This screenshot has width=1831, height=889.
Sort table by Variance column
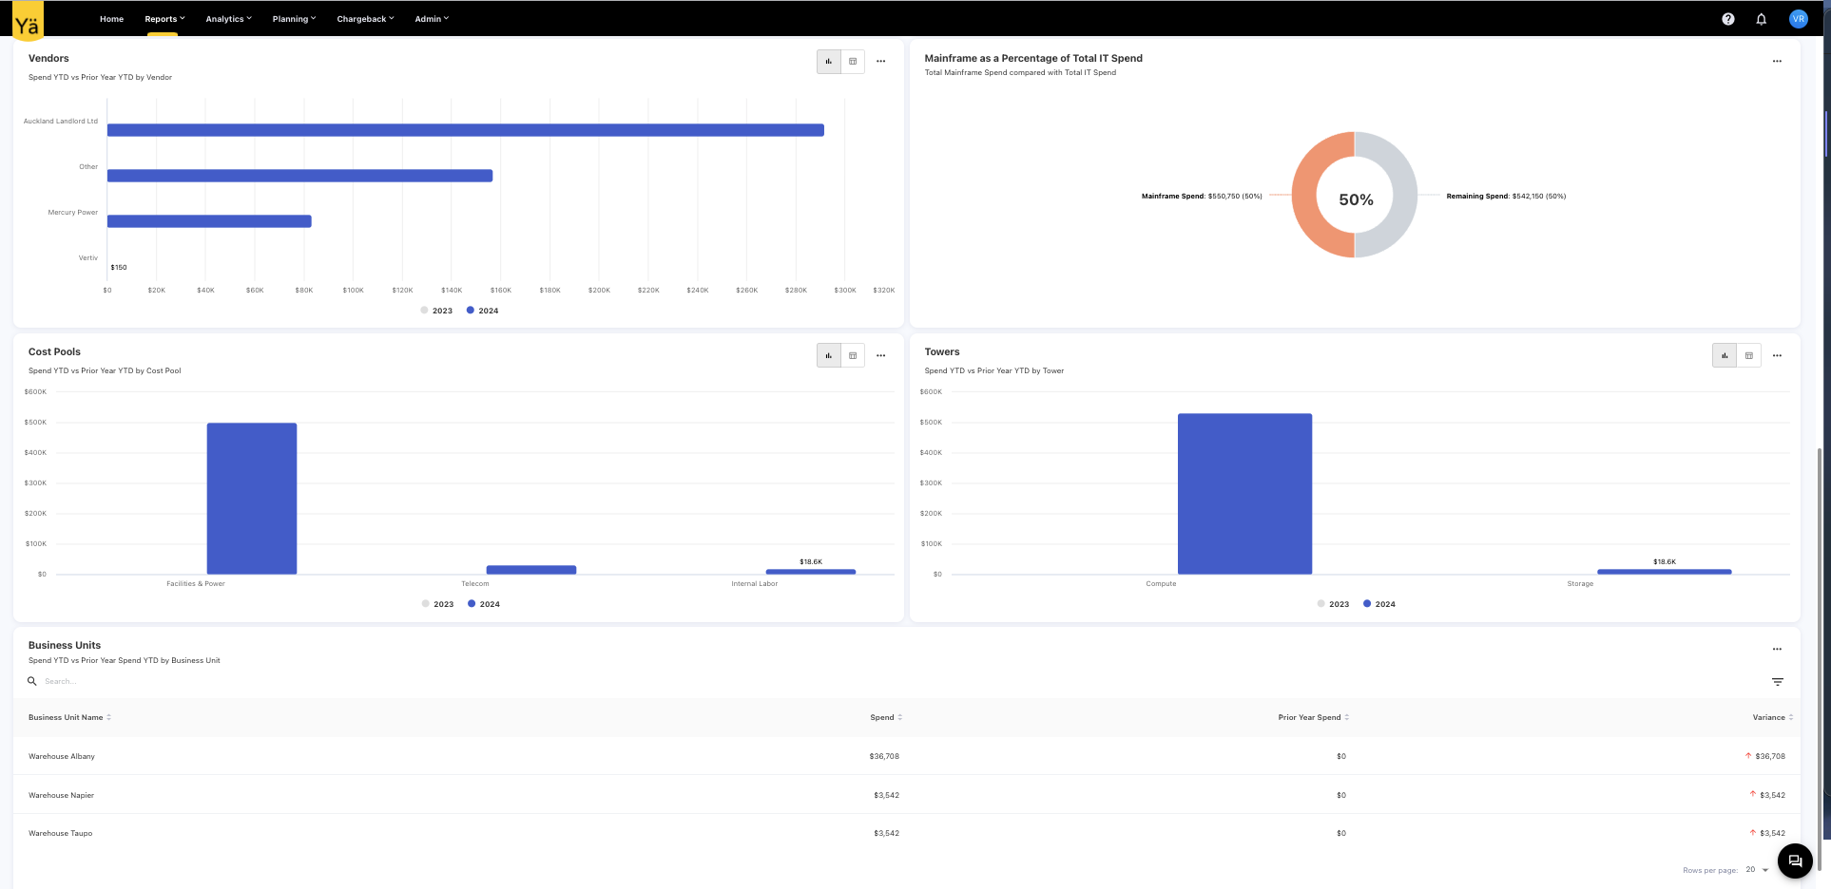1771,718
